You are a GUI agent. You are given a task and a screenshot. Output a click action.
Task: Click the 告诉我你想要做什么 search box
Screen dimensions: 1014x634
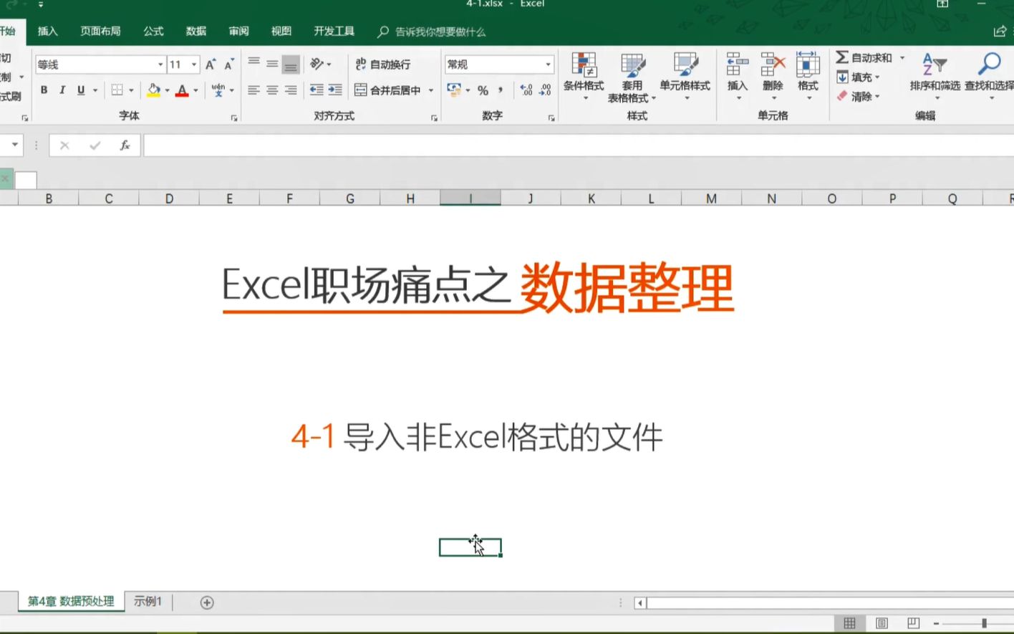coord(433,32)
